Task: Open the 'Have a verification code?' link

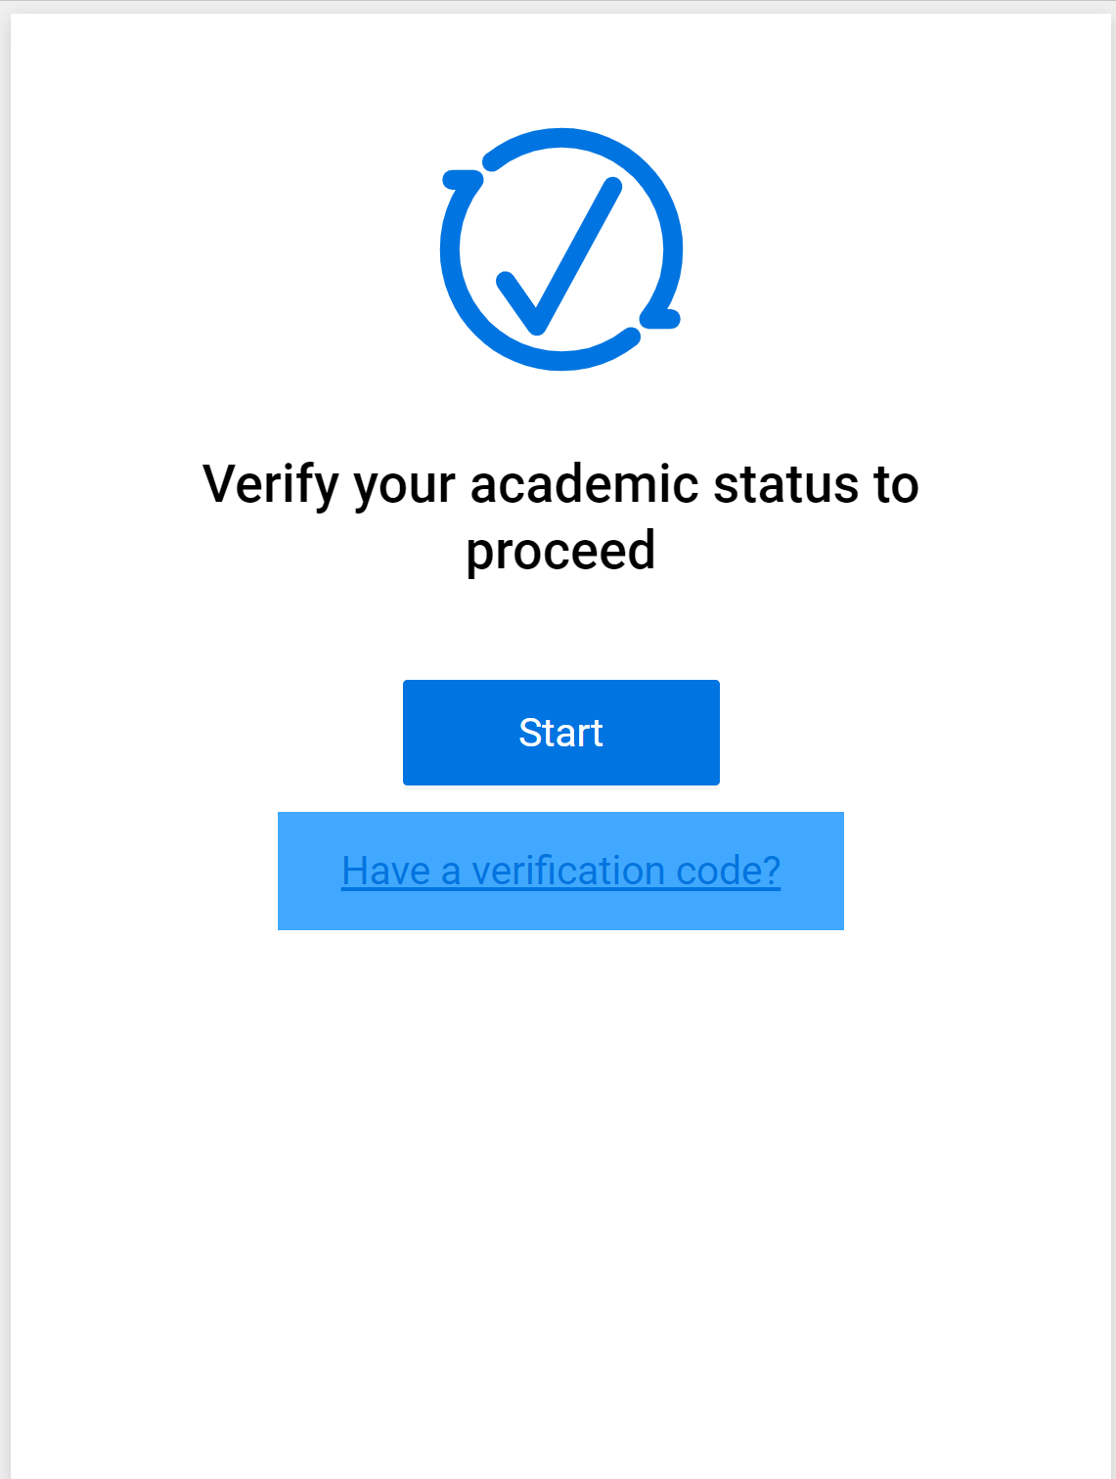Action: click(x=560, y=871)
